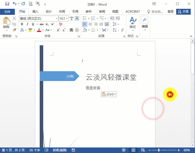The width and height of the screenshot is (195, 153).
Task: Click the [日期] date placeholder on cover
Action: pos(70,76)
